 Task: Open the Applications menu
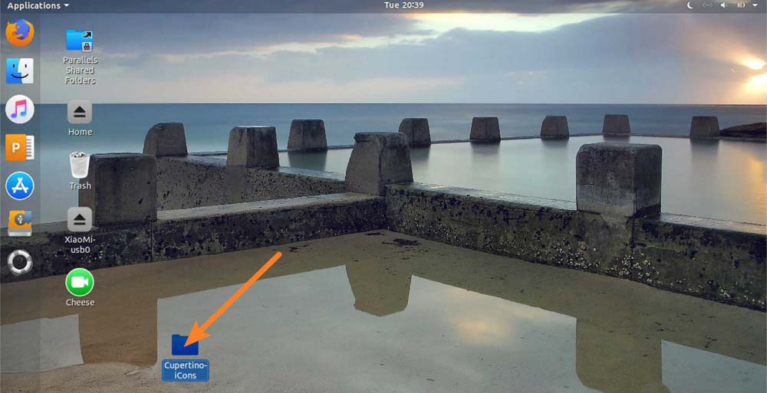(37, 5)
